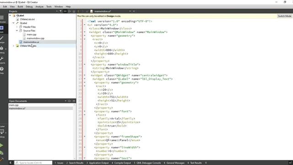This screenshot has height=165, width=293.
Task: Open the output panes arrows menu
Action: 206,163
